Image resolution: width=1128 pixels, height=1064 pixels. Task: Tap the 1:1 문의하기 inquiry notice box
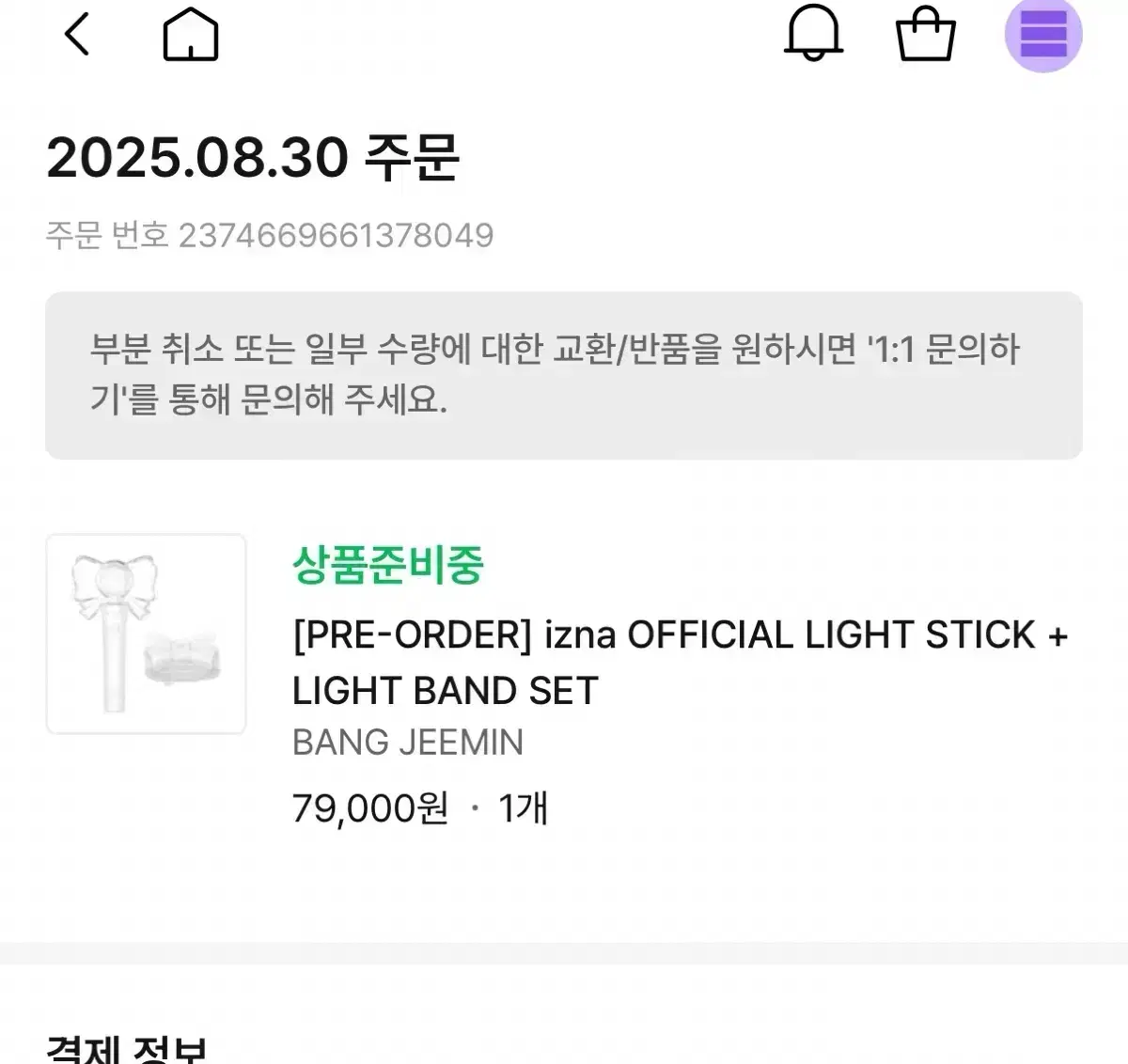[562, 374]
